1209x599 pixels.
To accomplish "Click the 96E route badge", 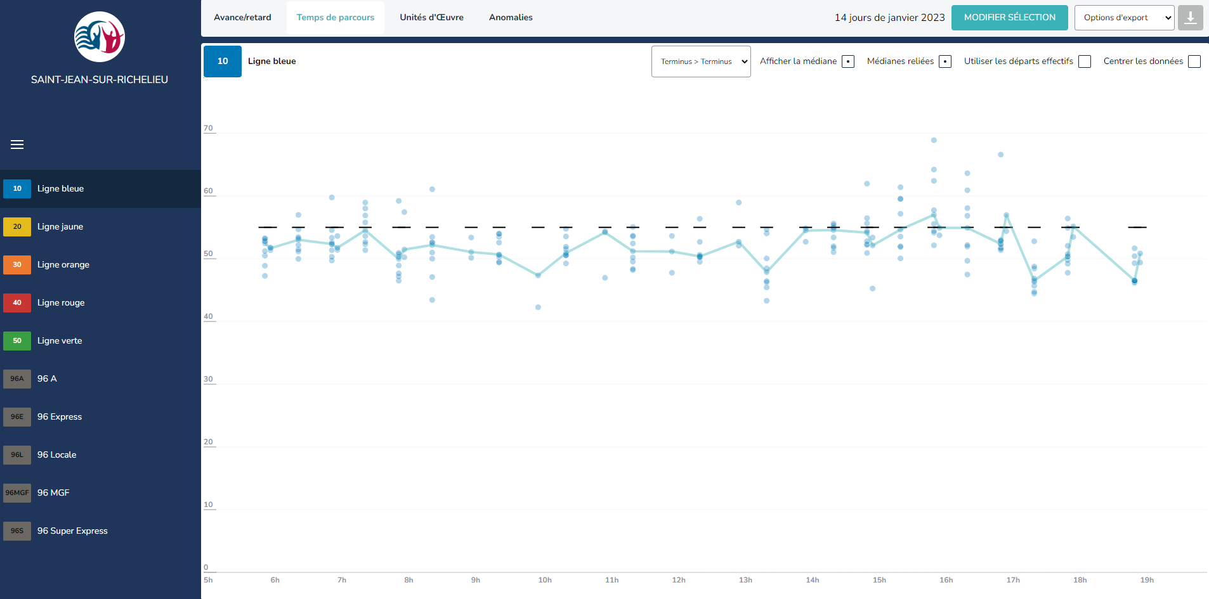I will coord(17,417).
